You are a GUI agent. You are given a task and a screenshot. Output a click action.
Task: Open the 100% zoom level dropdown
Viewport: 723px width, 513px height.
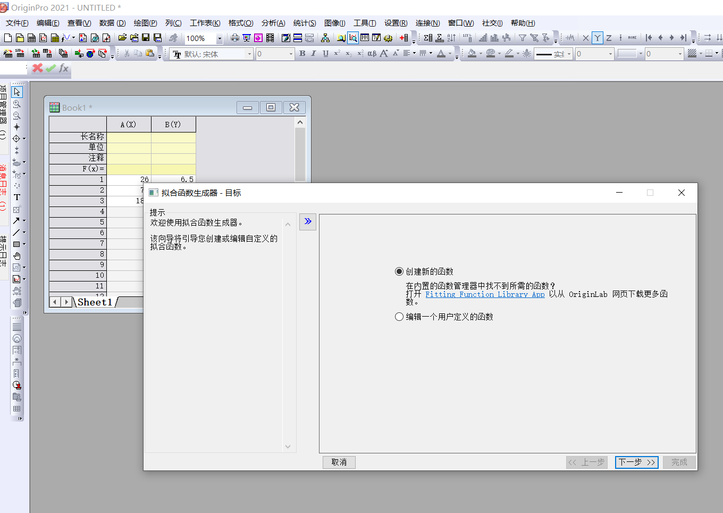pyautogui.click(x=219, y=38)
